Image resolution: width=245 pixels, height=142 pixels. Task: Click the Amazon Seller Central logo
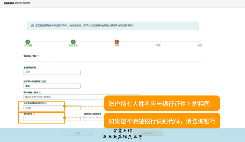(17, 3)
